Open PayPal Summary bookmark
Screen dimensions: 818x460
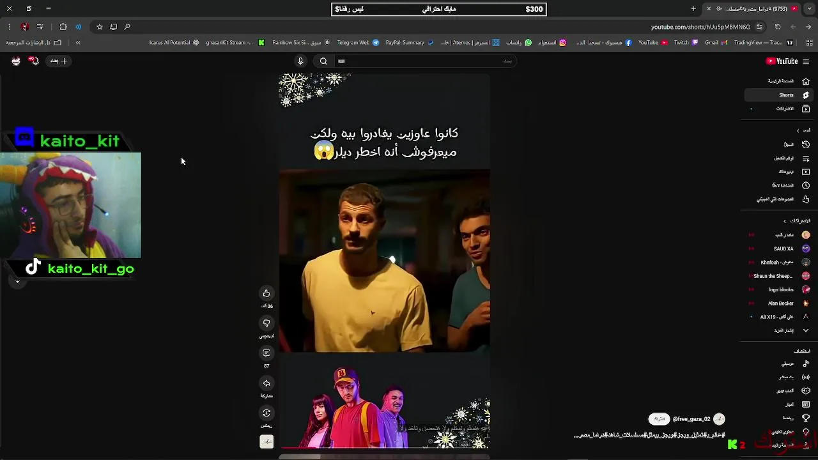click(410, 43)
